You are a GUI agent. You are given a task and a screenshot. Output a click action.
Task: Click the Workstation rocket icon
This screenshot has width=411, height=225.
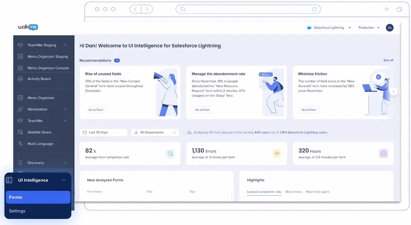20,109
